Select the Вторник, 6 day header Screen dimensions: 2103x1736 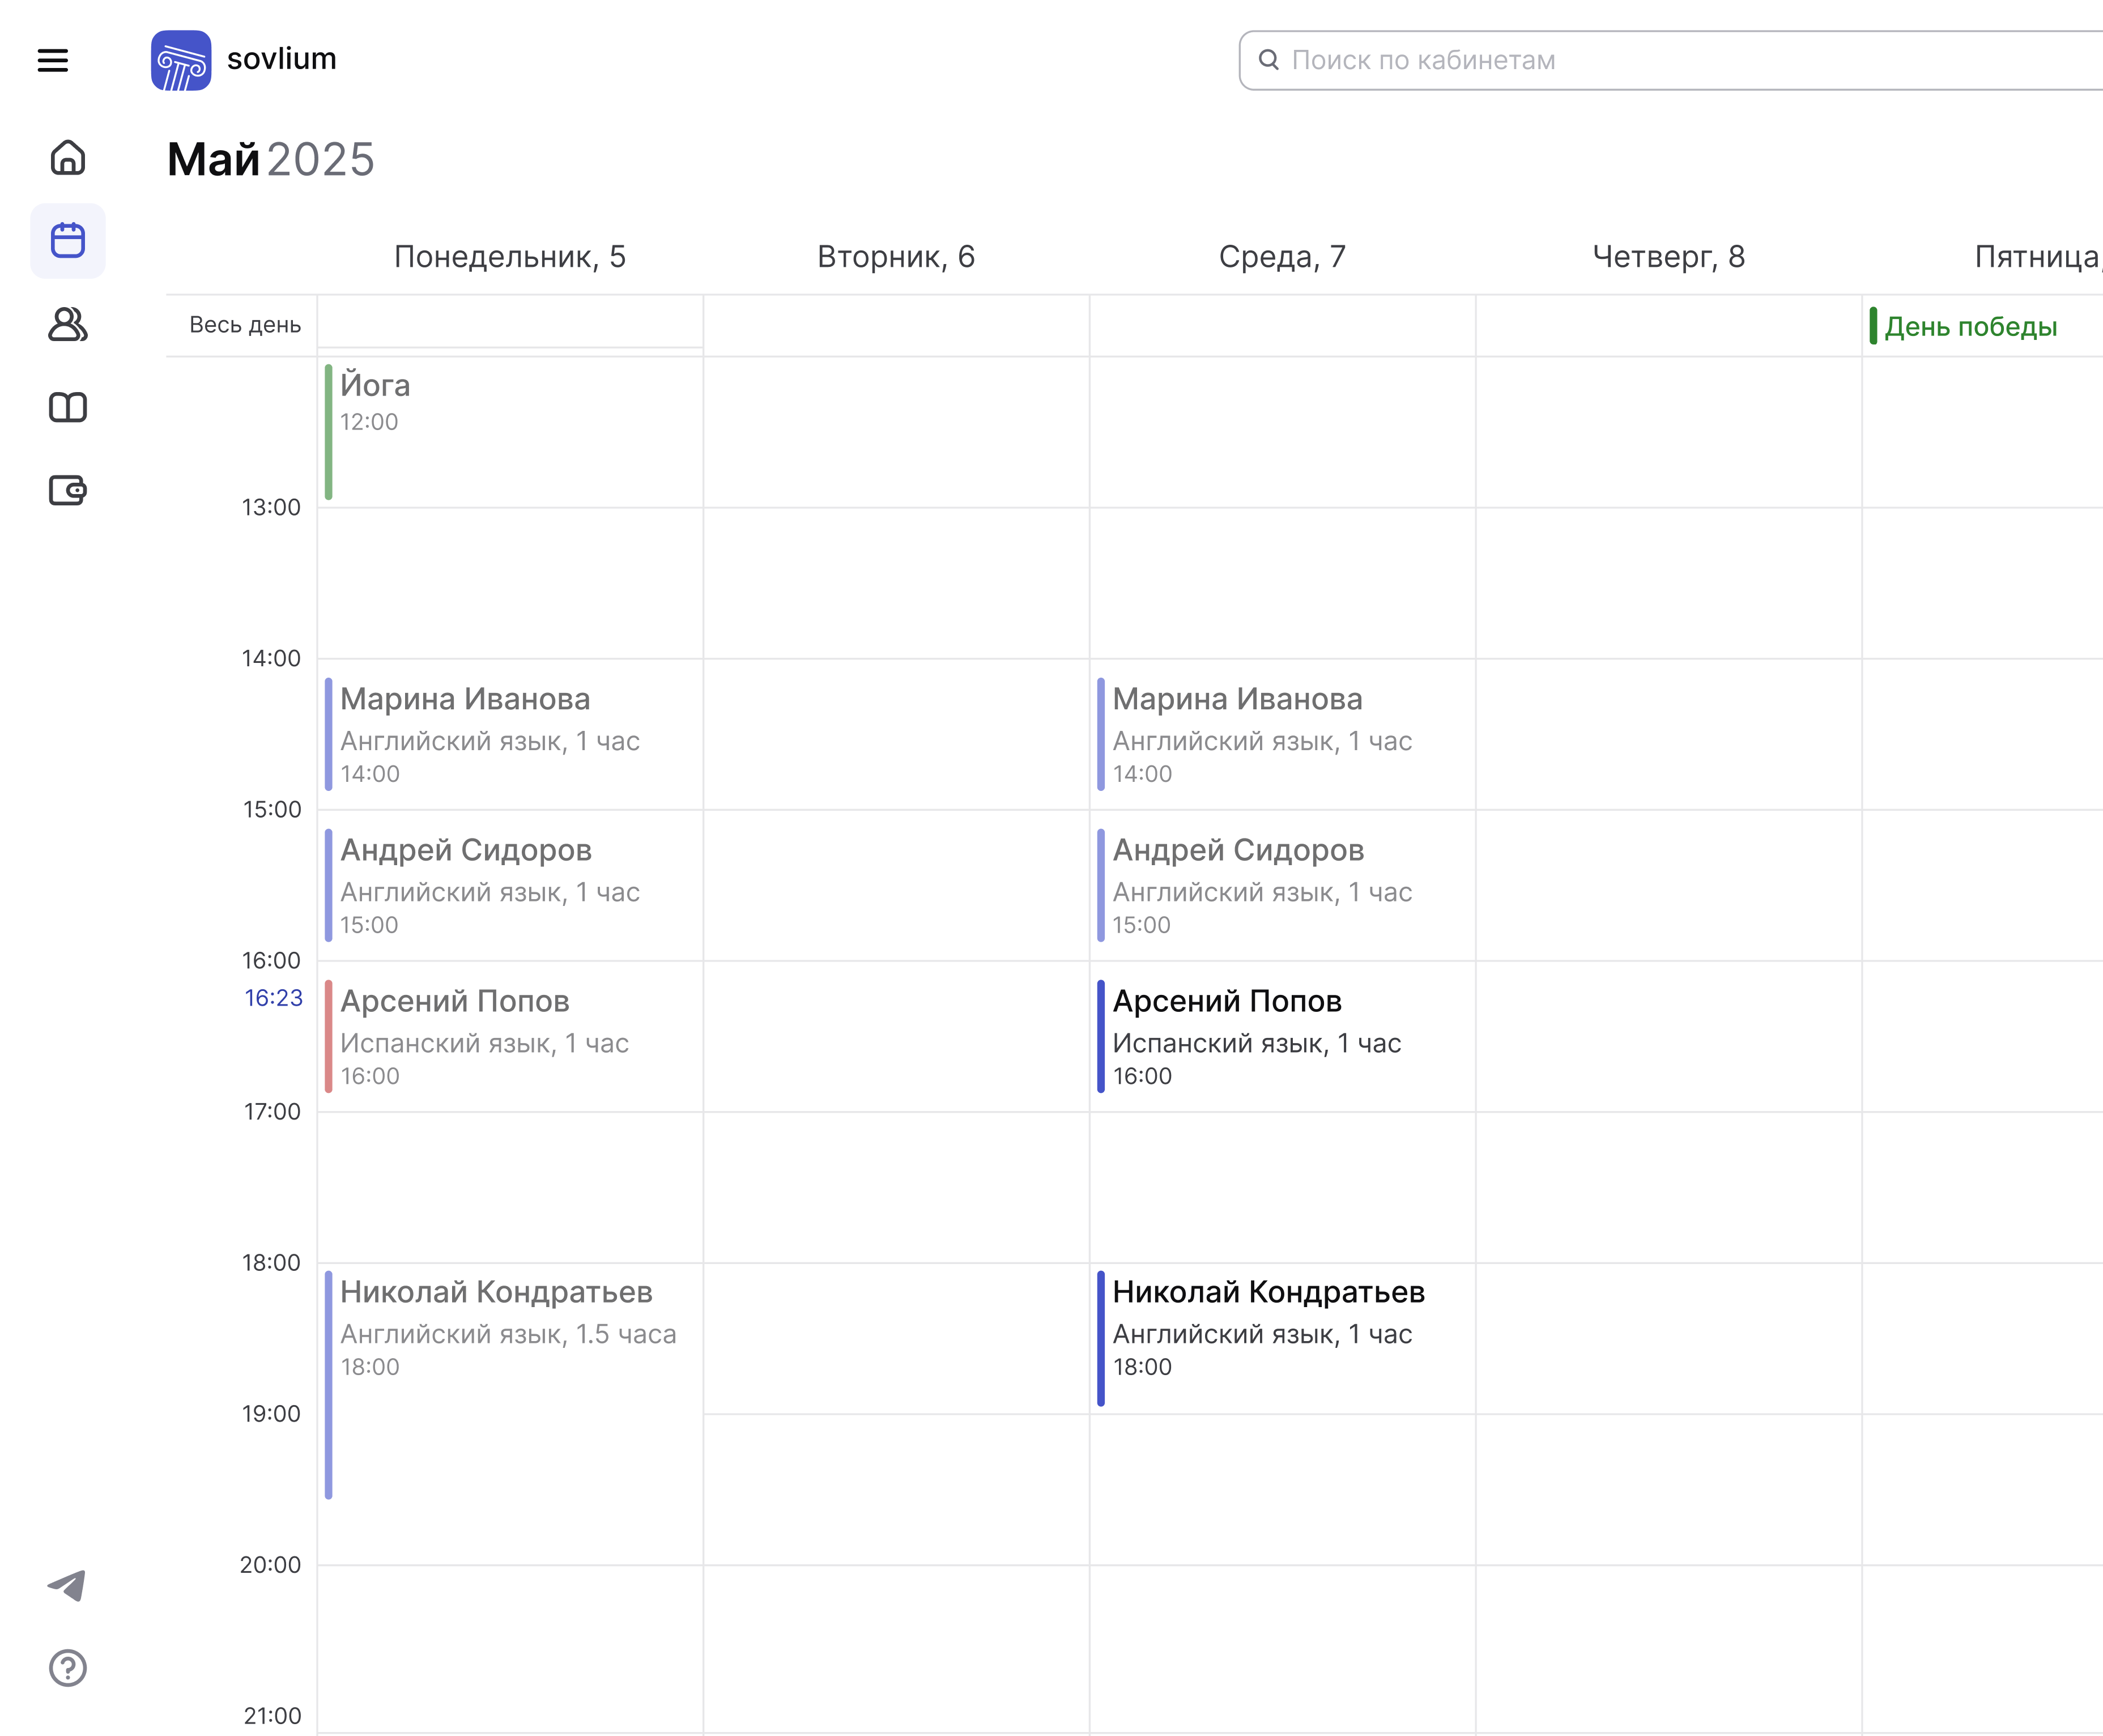pos(896,257)
